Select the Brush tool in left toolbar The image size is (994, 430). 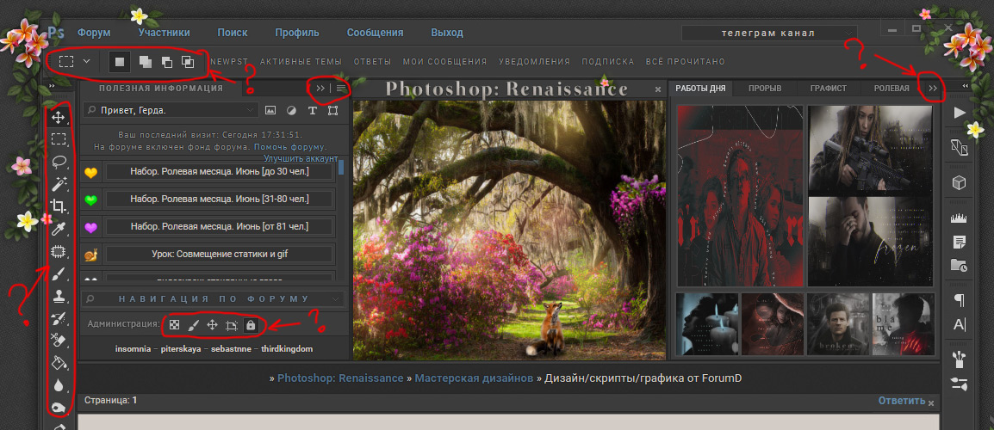(x=59, y=273)
